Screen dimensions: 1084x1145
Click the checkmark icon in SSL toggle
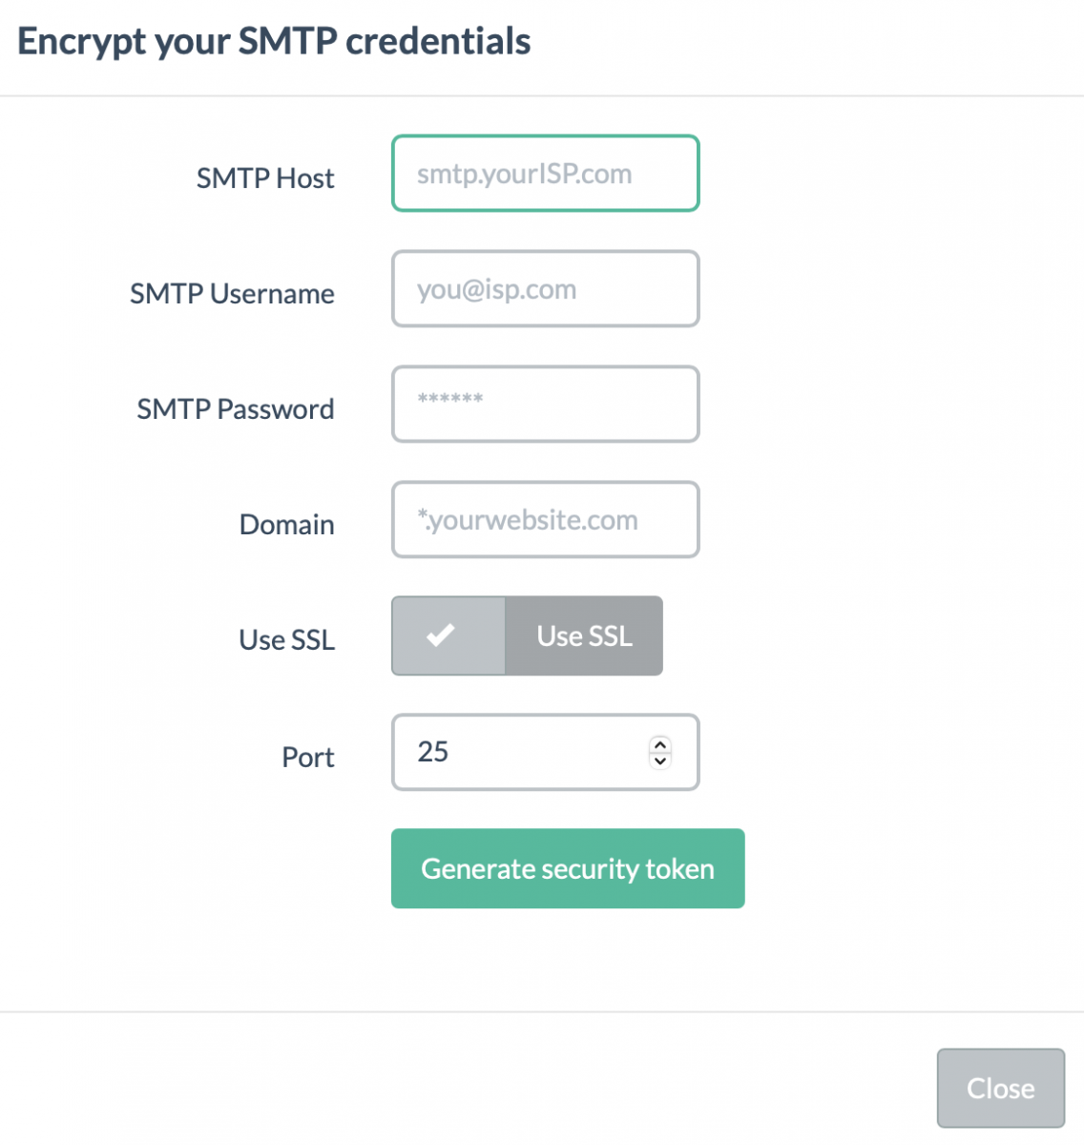tap(441, 635)
